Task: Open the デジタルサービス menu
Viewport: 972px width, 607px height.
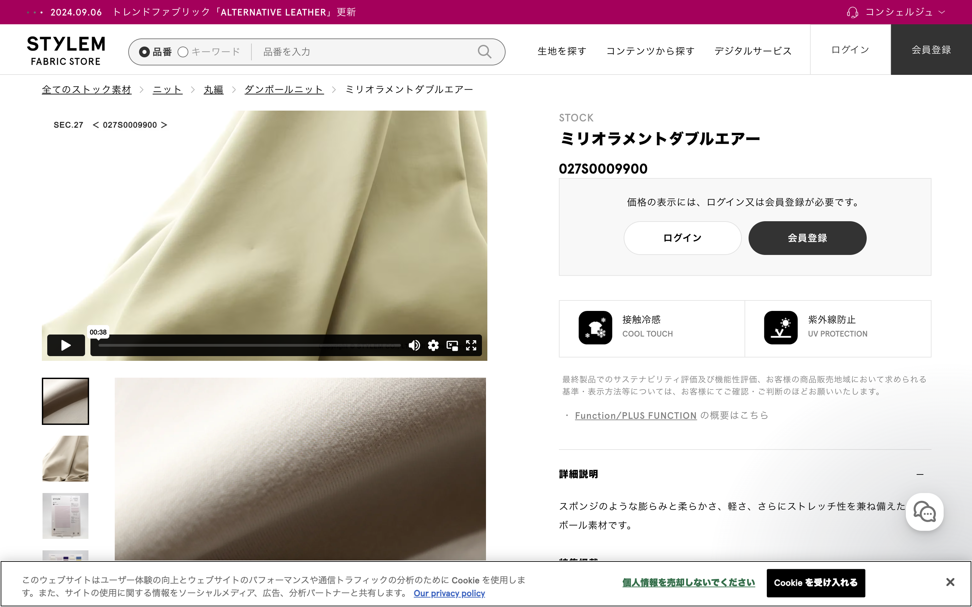Action: [752, 51]
